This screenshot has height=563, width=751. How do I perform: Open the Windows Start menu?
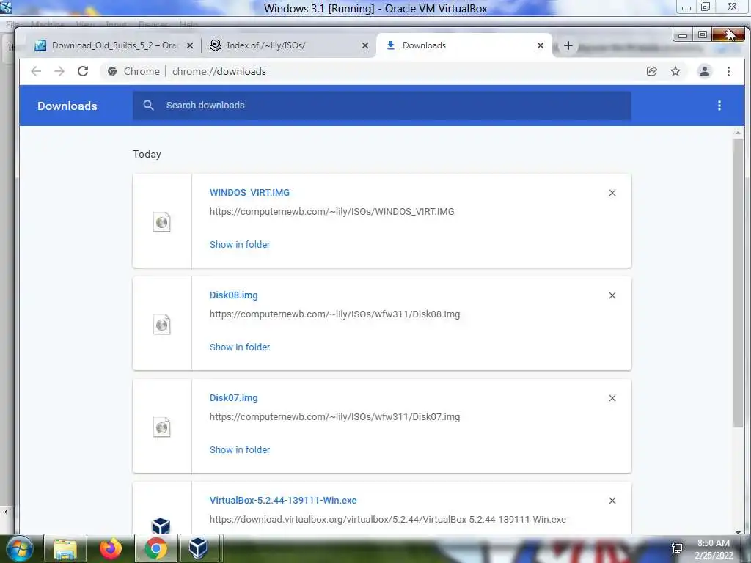pyautogui.click(x=19, y=548)
